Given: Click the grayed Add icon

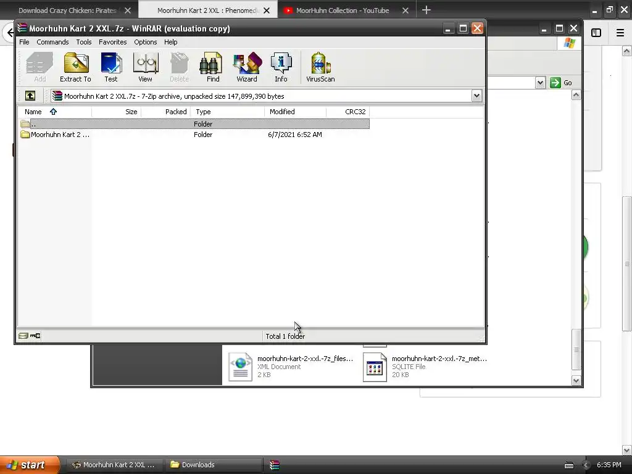Looking at the screenshot, I should point(39,67).
